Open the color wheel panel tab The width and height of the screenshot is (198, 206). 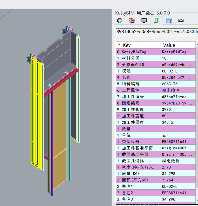point(119,21)
